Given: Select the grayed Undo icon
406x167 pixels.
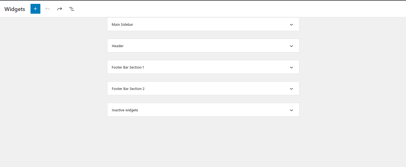Looking at the screenshot, I should coord(48,9).
